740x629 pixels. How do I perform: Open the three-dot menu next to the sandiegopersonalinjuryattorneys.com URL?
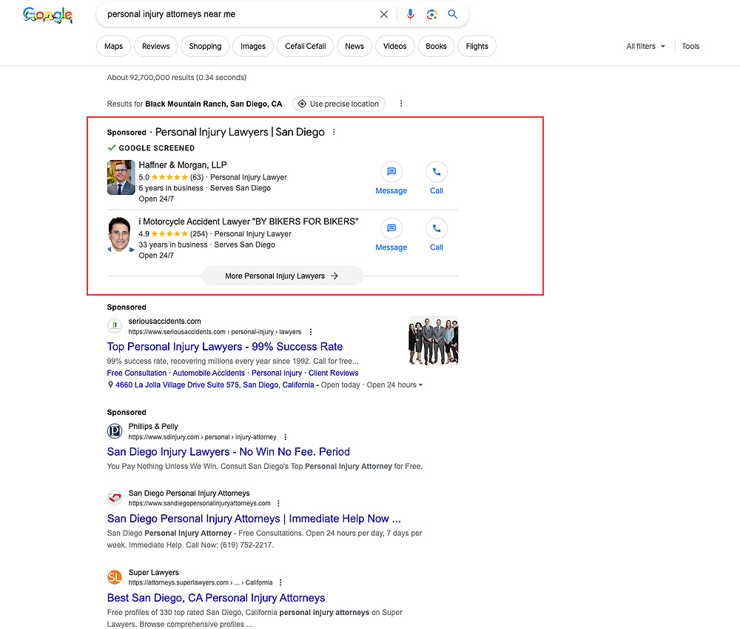point(278,503)
